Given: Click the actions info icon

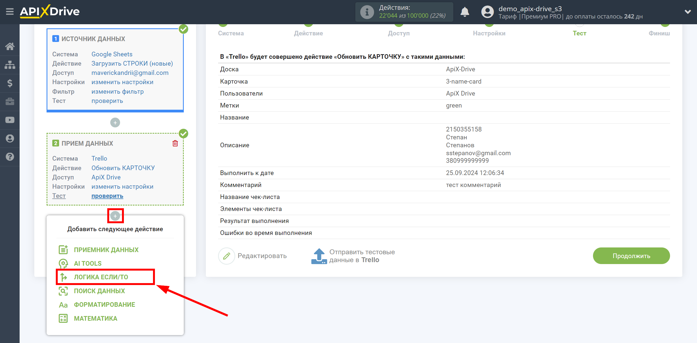Looking at the screenshot, I should [x=367, y=12].
